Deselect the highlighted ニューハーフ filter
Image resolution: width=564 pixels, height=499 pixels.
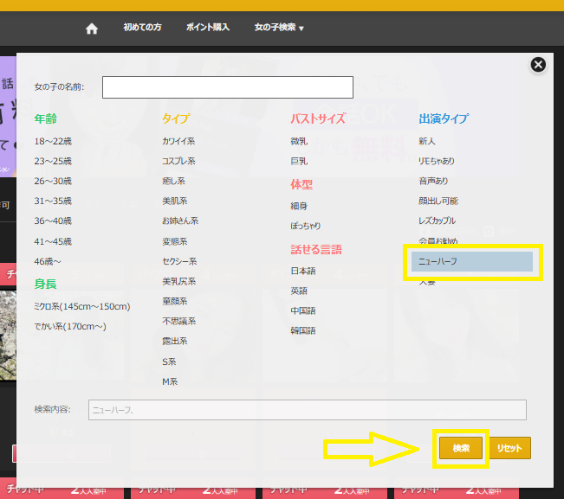pyautogui.click(x=472, y=261)
